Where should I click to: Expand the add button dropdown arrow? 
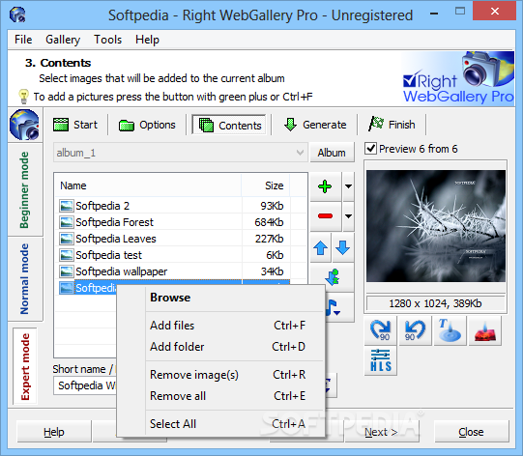(349, 186)
